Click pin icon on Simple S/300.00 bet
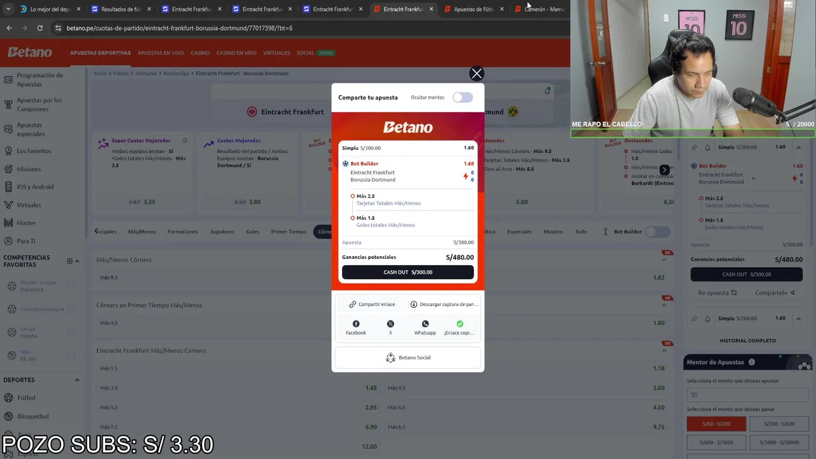Viewport: 816px width, 459px height. point(694,147)
